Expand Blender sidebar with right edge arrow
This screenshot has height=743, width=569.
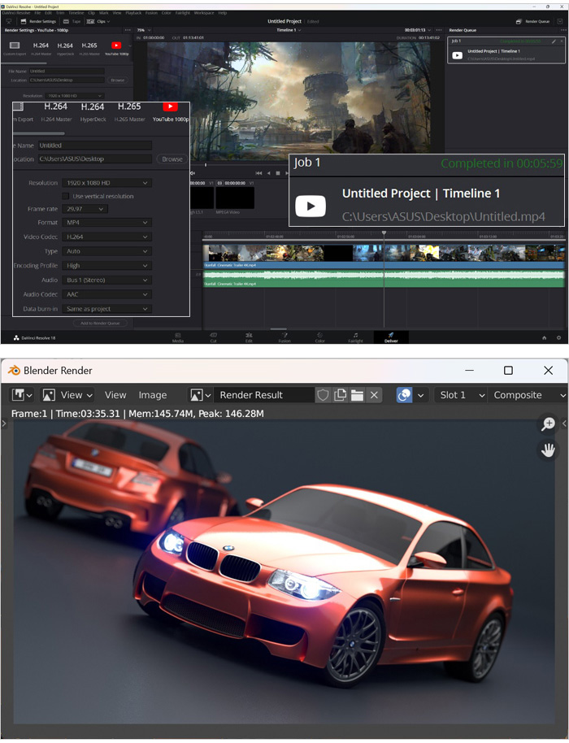[564, 424]
